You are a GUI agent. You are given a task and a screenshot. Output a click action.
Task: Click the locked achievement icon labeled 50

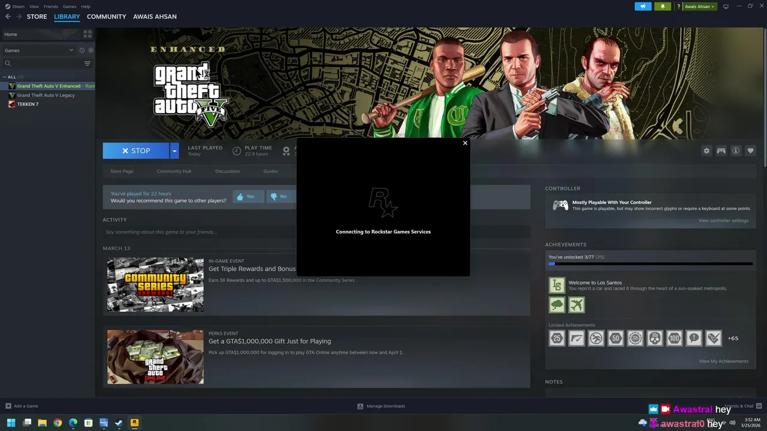(615, 338)
